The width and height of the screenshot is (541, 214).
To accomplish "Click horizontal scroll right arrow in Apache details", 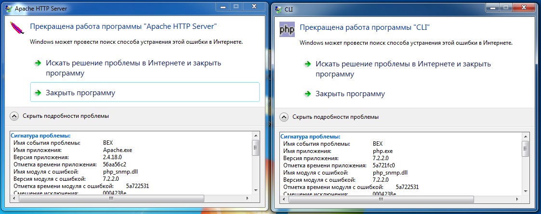I will pos(247,199).
